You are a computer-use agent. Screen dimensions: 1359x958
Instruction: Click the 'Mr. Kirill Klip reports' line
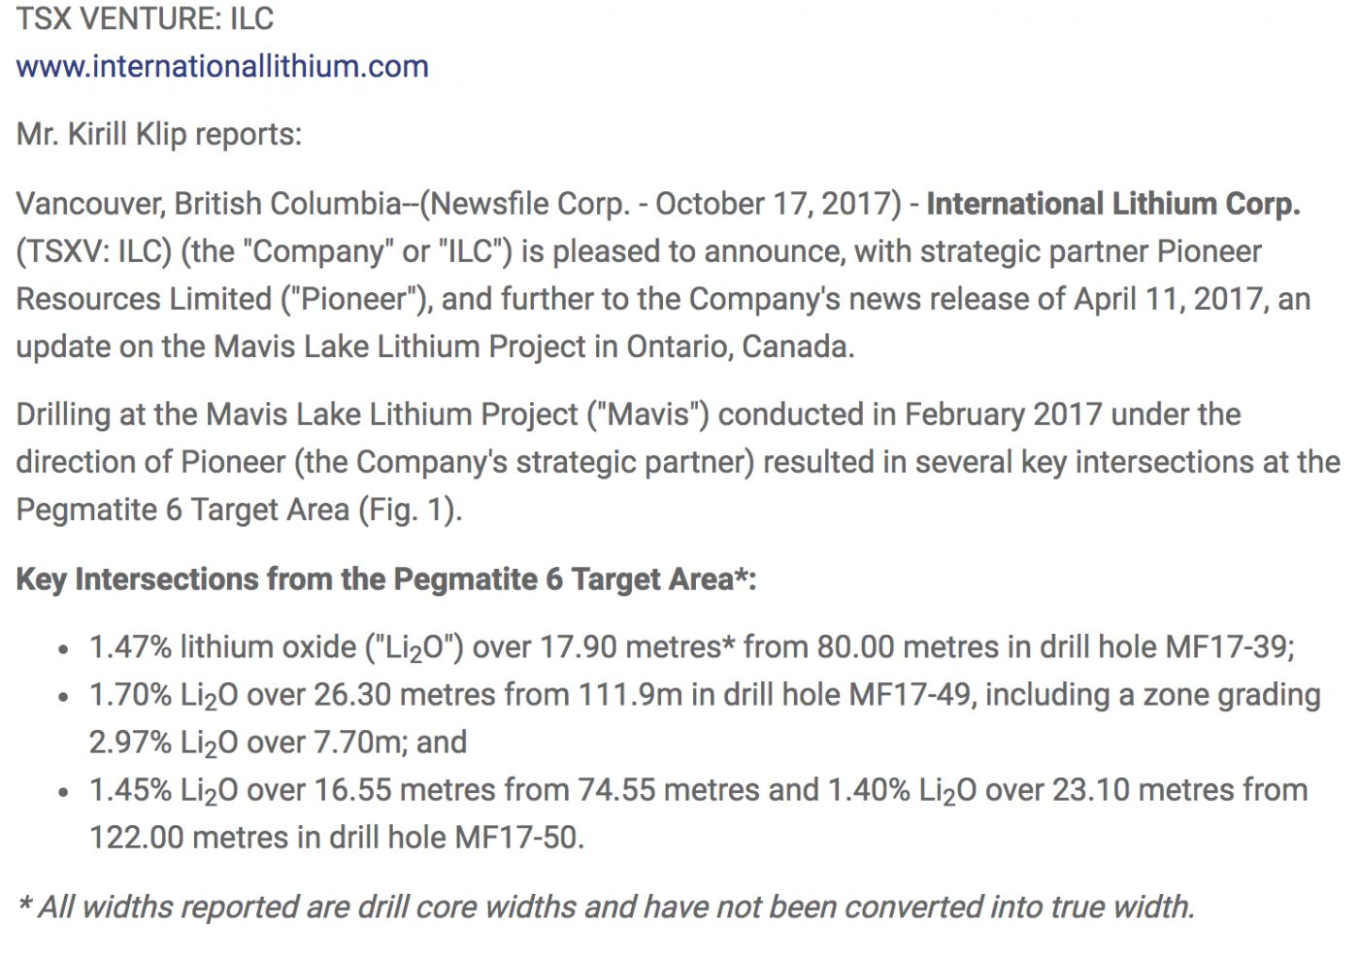pyautogui.click(x=158, y=134)
